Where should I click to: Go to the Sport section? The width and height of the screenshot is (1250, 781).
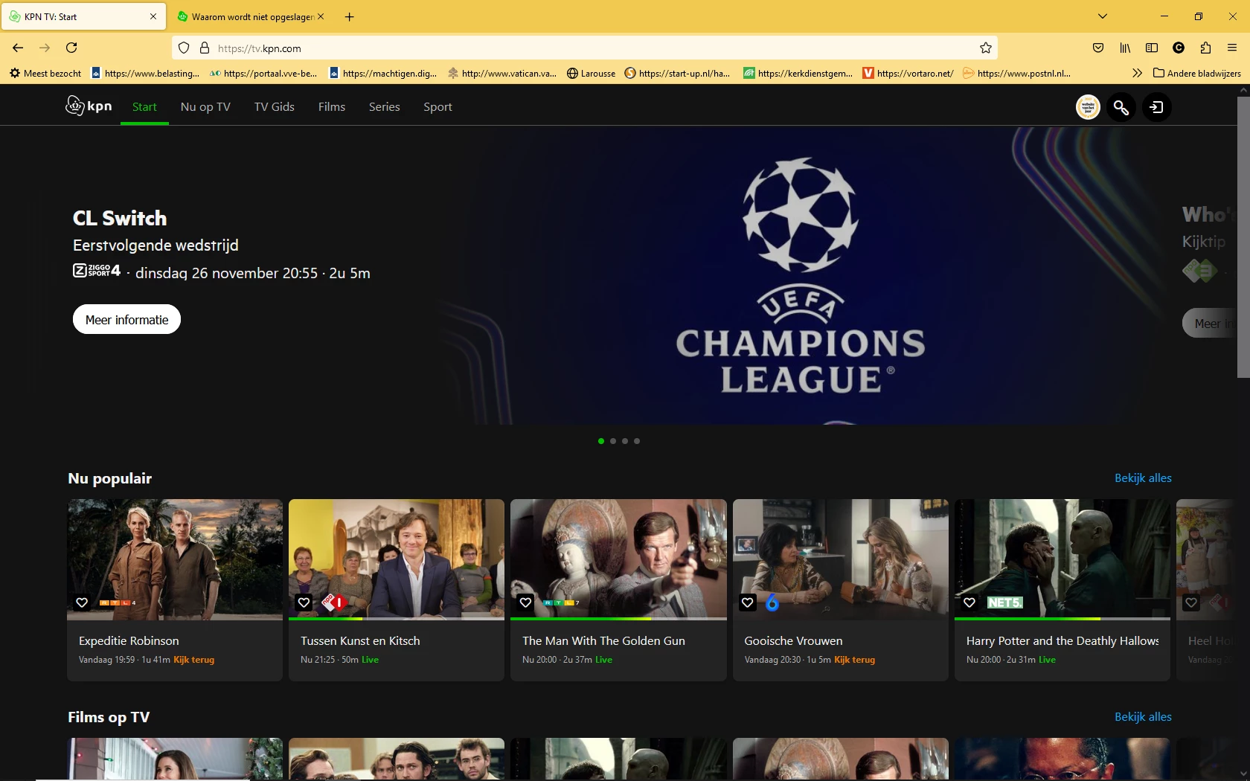point(437,107)
